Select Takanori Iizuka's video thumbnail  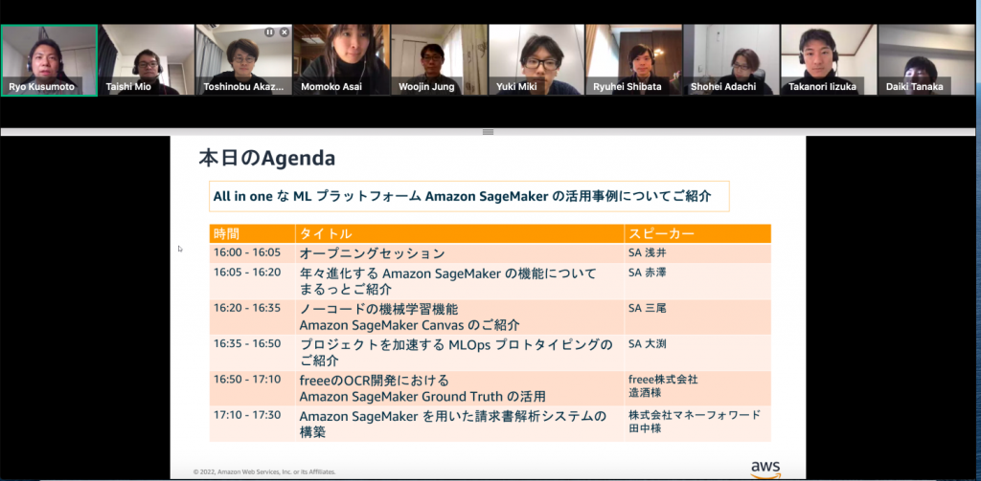829,60
